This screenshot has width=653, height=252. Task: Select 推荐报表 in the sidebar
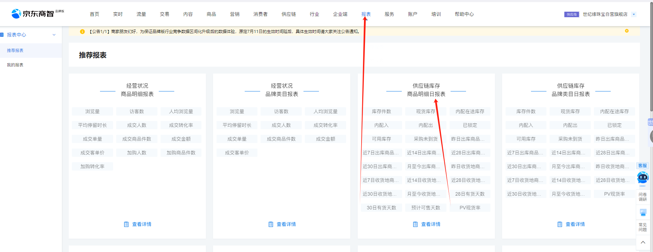click(x=15, y=51)
